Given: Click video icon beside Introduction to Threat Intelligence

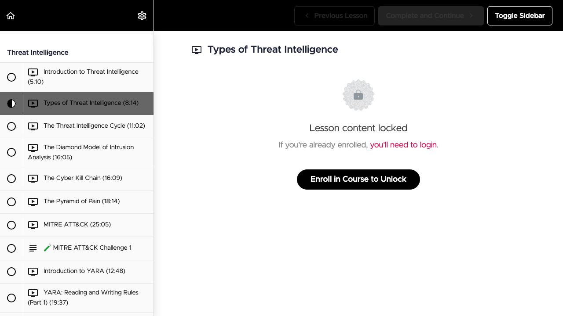Looking at the screenshot, I should pyautogui.click(x=33, y=72).
